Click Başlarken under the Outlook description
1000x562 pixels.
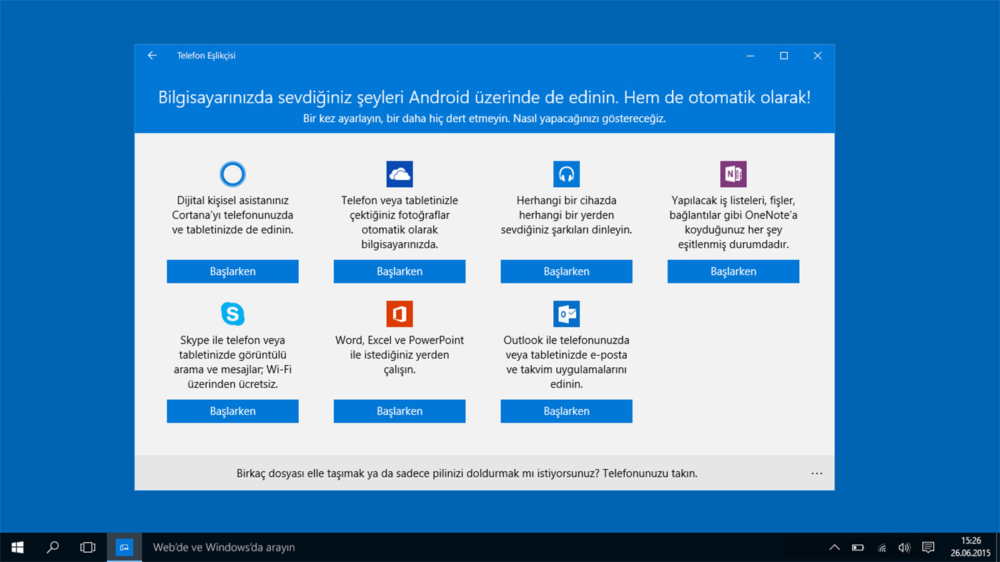(x=565, y=411)
